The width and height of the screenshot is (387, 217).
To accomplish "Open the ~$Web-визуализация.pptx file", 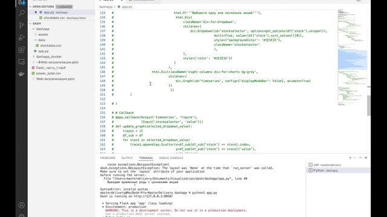I will point(57,62).
